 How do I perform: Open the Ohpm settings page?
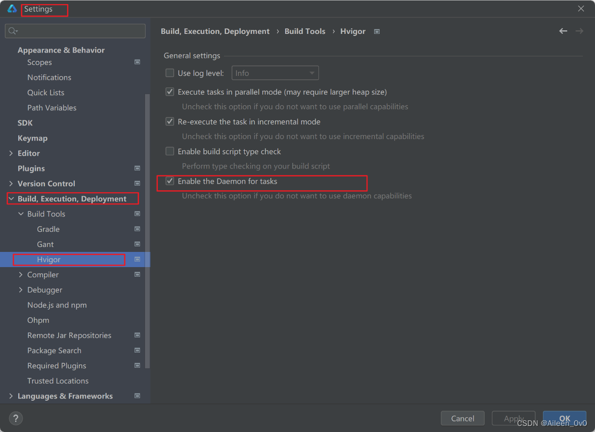pos(38,320)
